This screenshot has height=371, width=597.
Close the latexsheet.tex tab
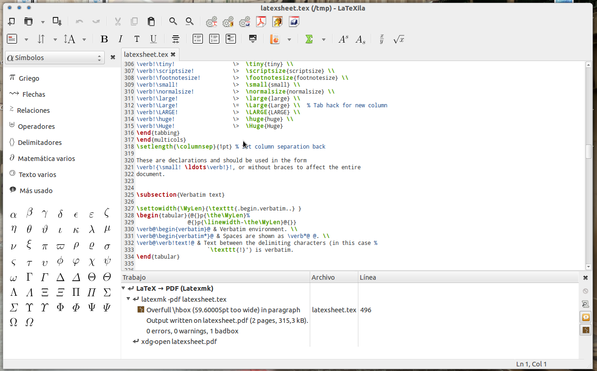(x=173, y=54)
